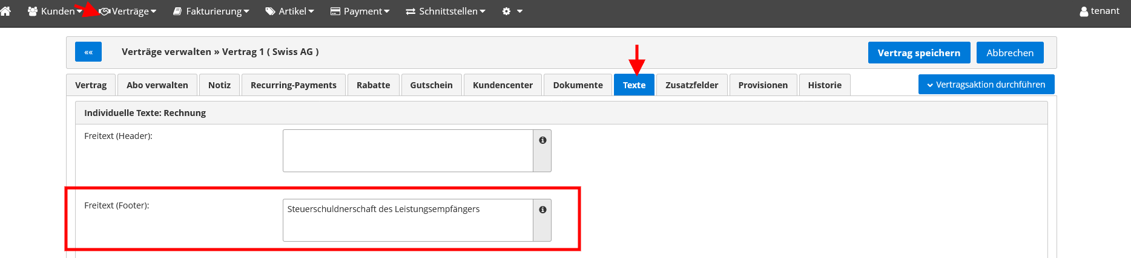Open the Dokumente tab
The height and width of the screenshot is (258, 1131).
pyautogui.click(x=578, y=85)
